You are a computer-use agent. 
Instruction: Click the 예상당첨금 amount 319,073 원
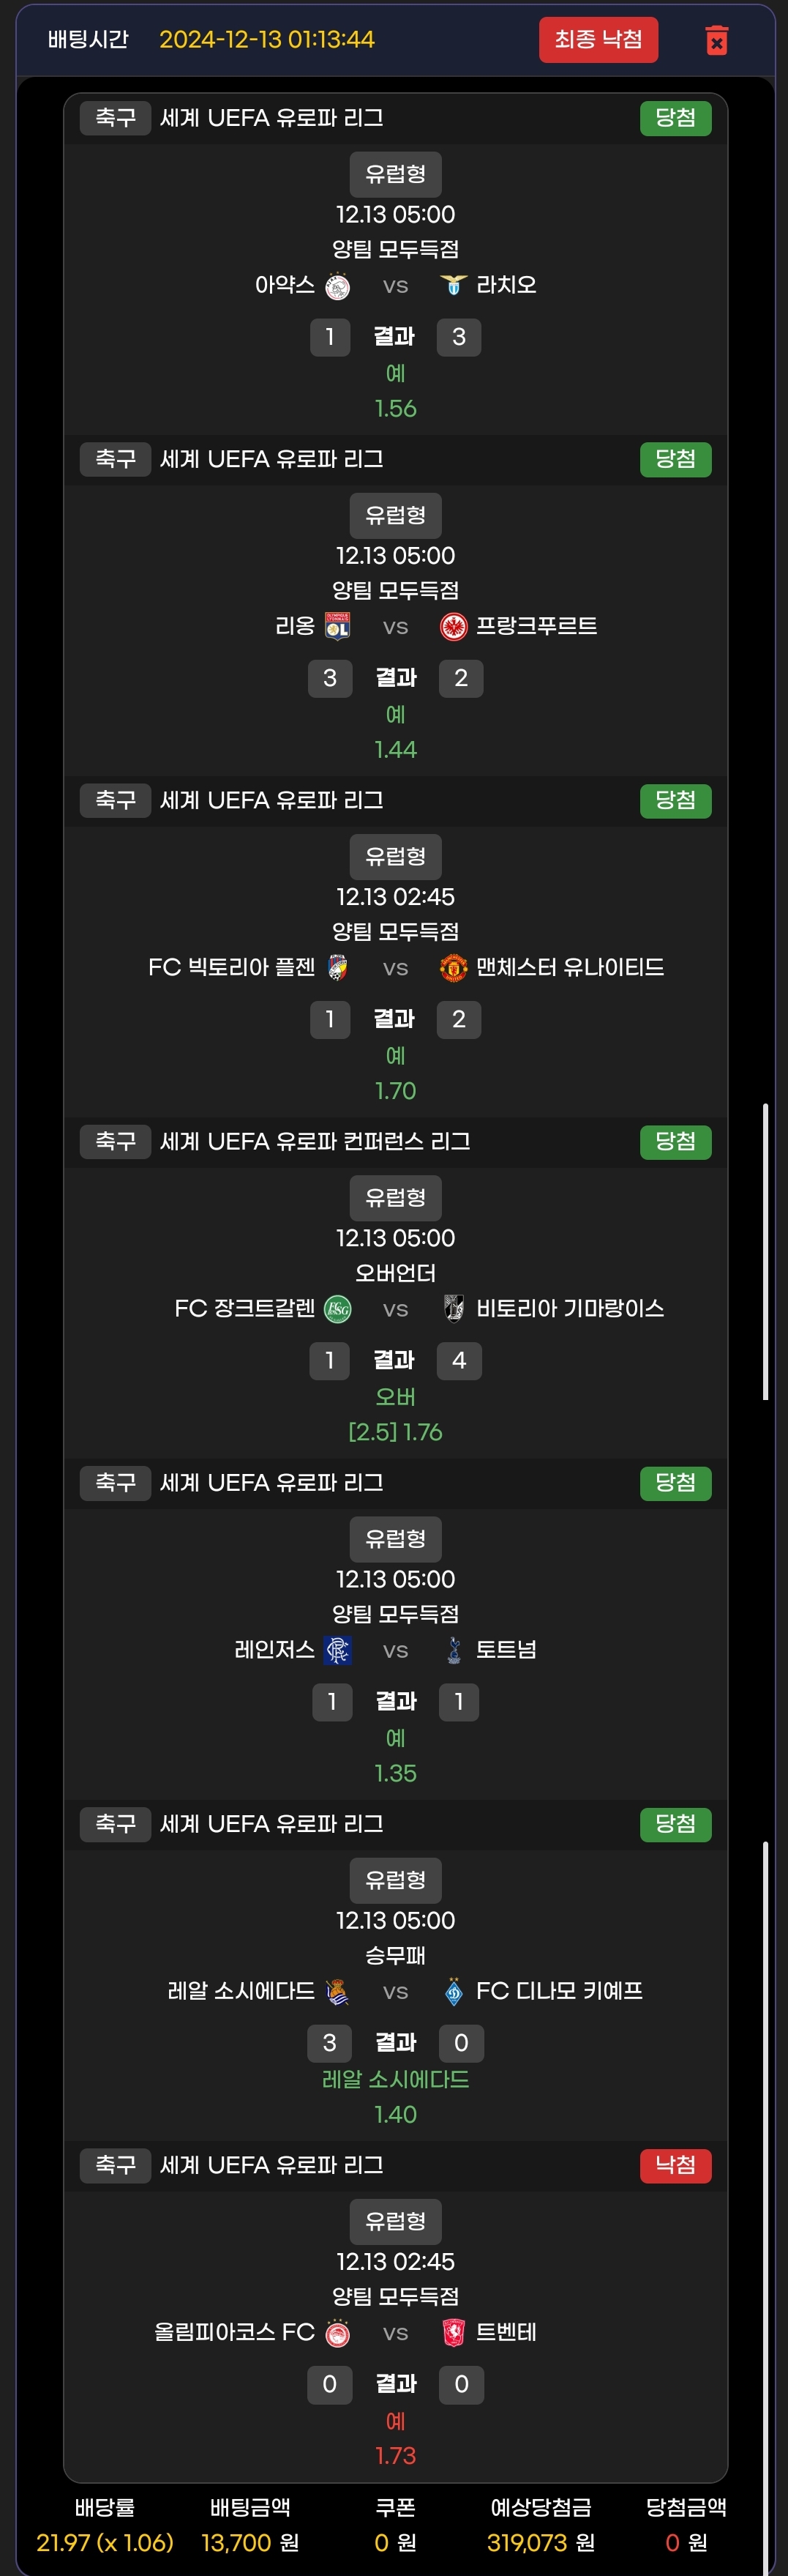tap(540, 2542)
